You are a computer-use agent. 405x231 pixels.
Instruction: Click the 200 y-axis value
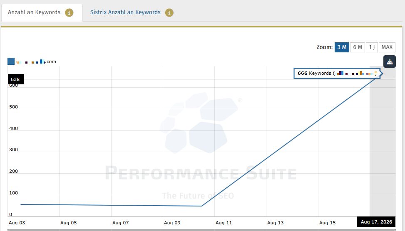coord(13,172)
